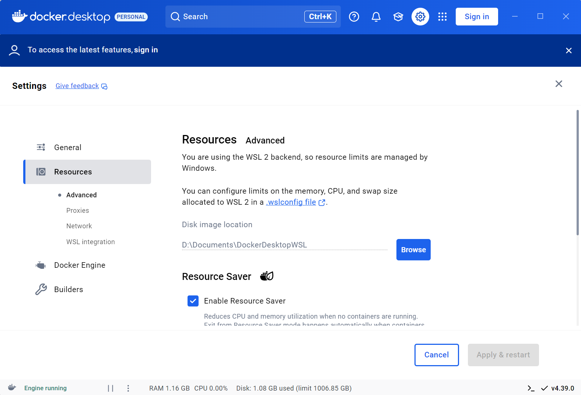Click the Resource Saver heading
The height and width of the screenshot is (395, 581).
217,277
